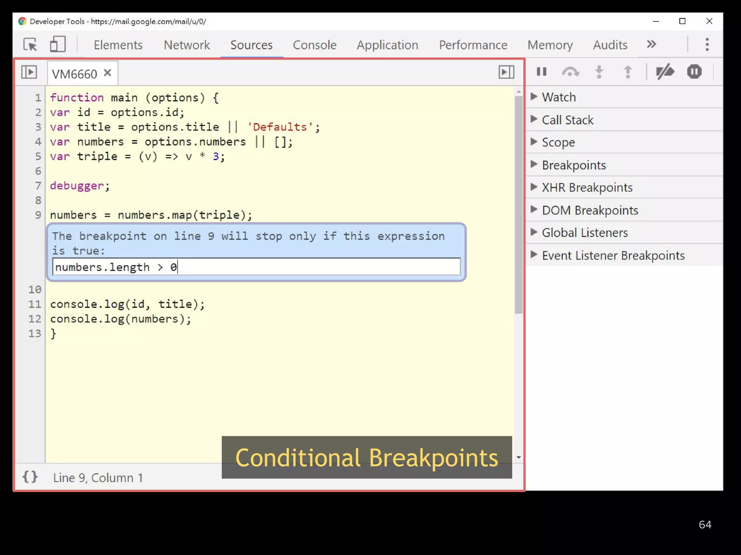
Task: Toggle pause on exceptions
Action: (x=694, y=72)
